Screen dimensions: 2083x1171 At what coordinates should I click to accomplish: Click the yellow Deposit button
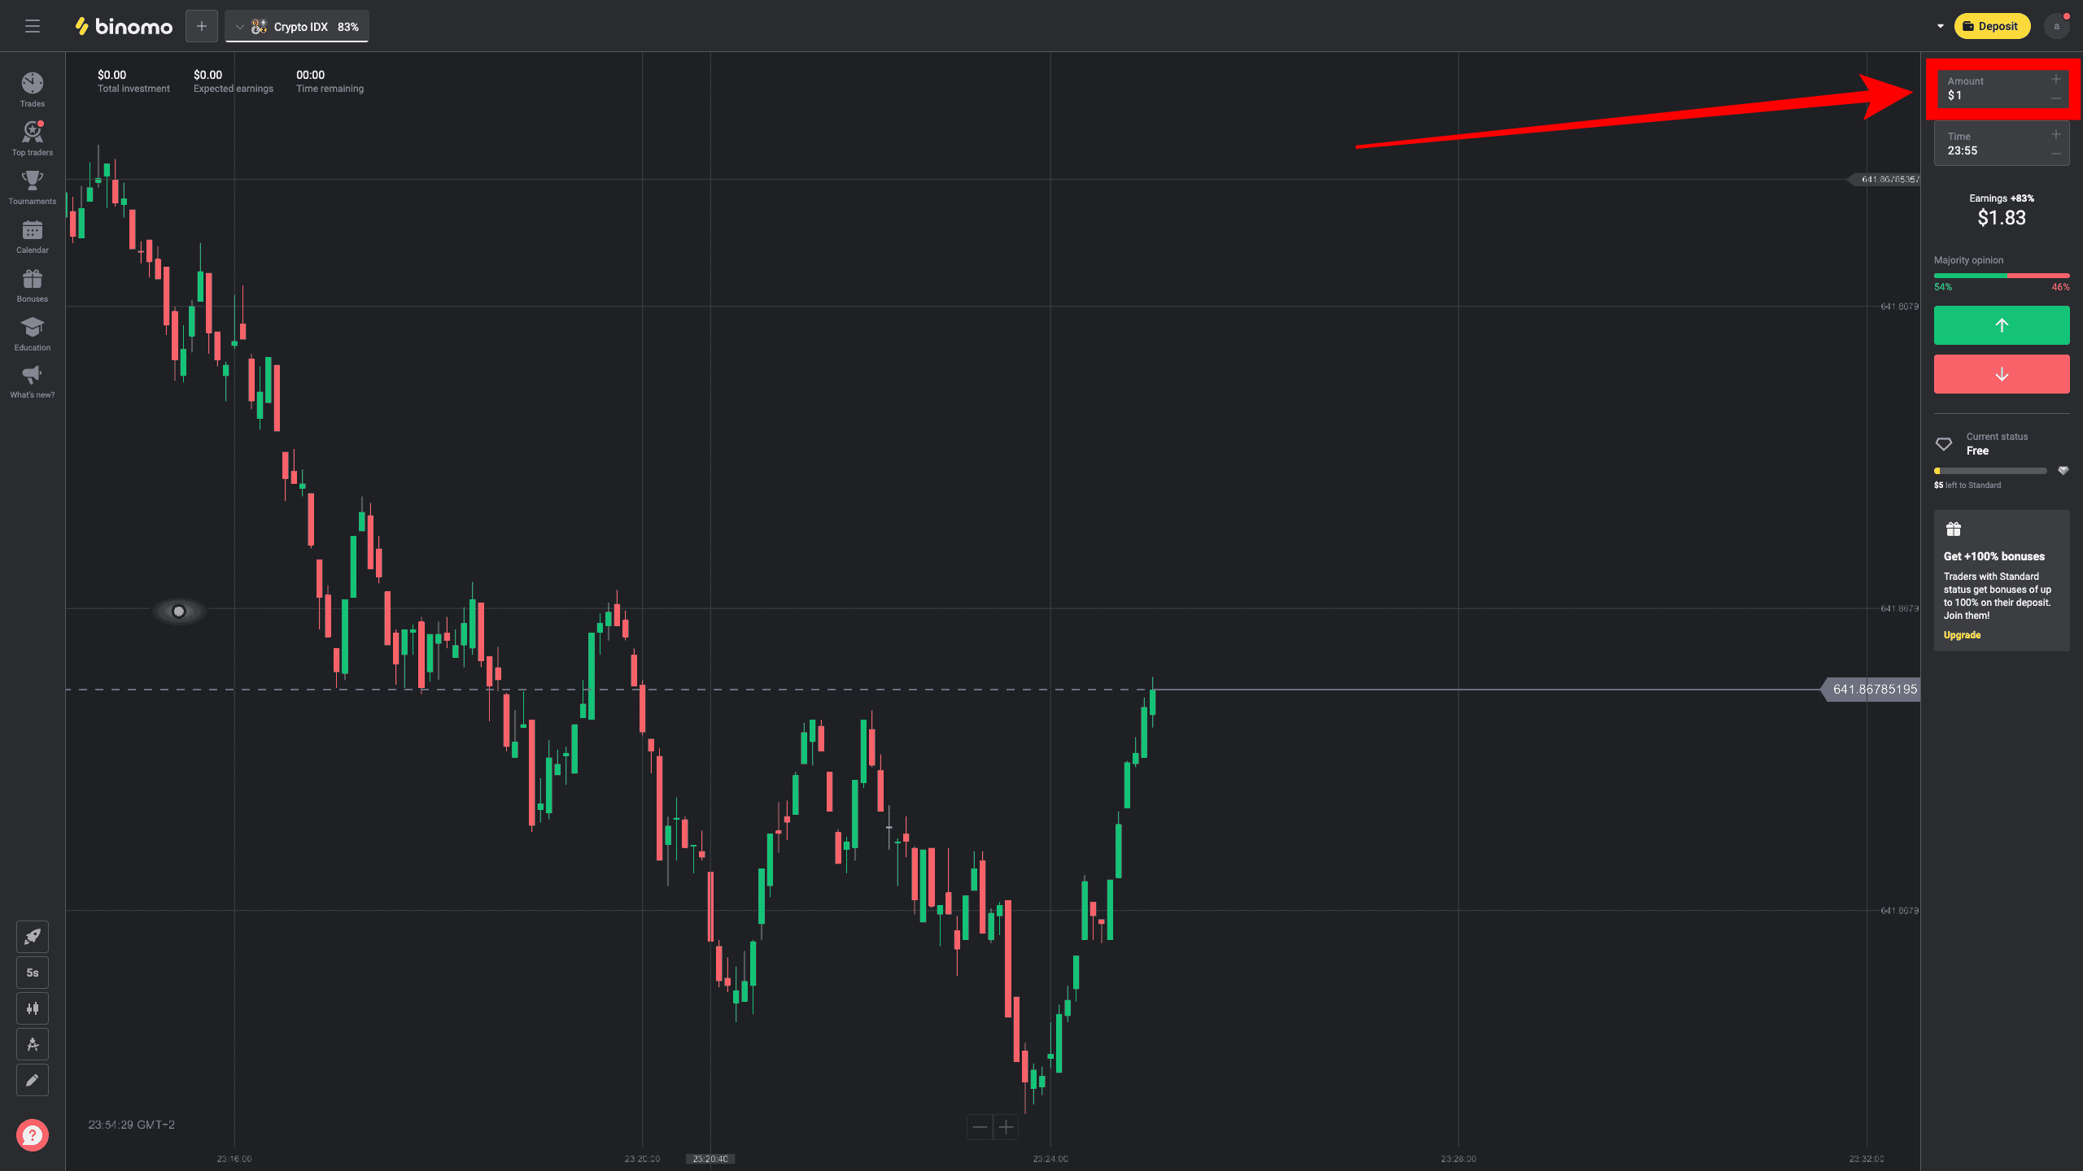pyautogui.click(x=1991, y=26)
